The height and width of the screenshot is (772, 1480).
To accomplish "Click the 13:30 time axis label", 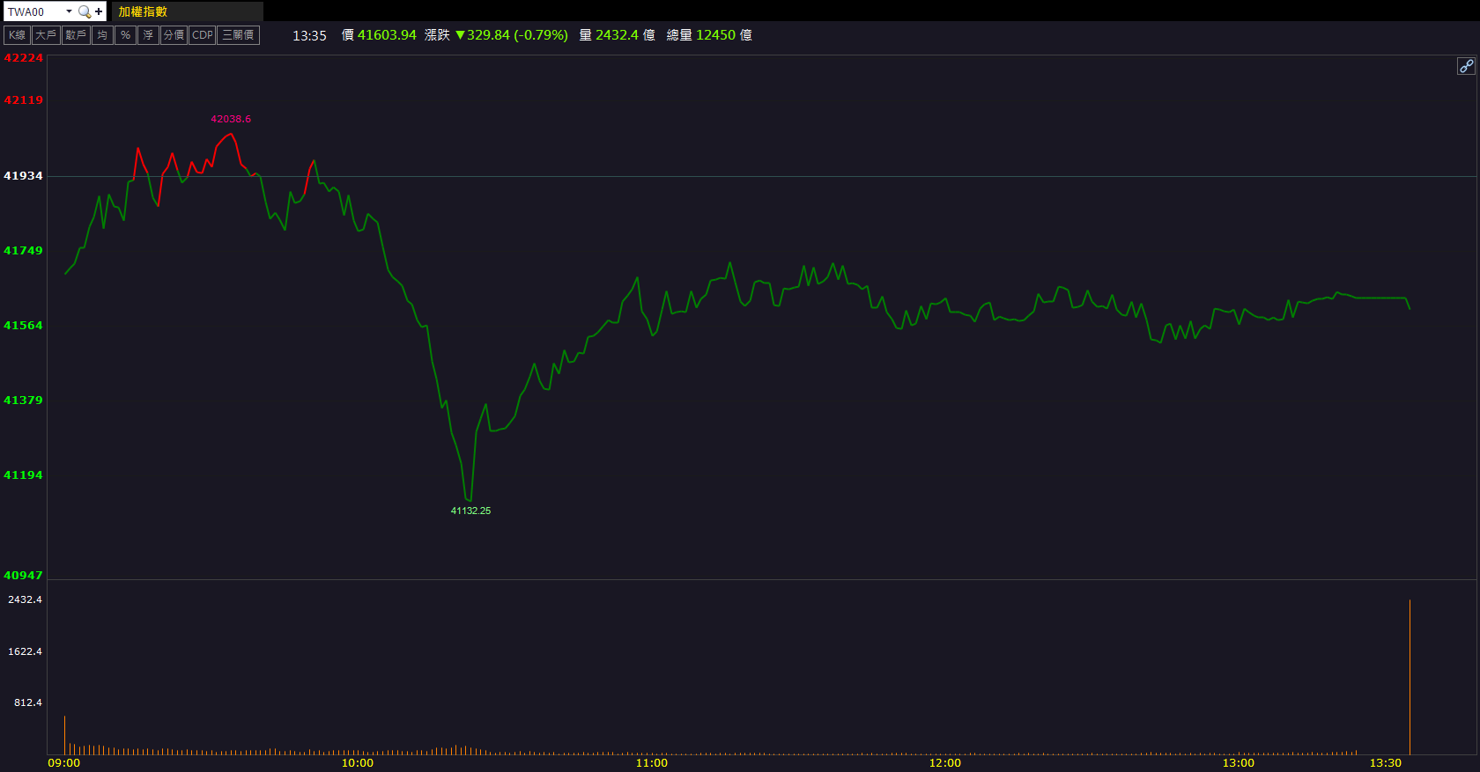I will pos(1385,763).
